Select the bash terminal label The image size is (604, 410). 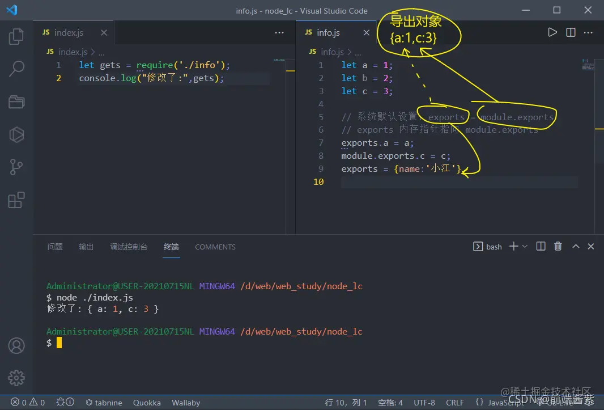487,247
